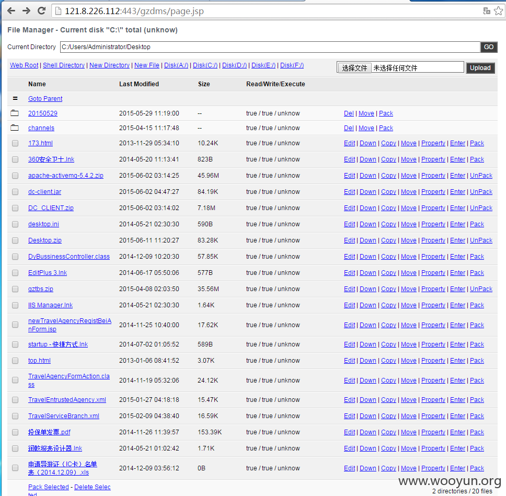Pack the 润乾报表设计器.lnk file
Viewport: 506px width, 496px height.
477,448
